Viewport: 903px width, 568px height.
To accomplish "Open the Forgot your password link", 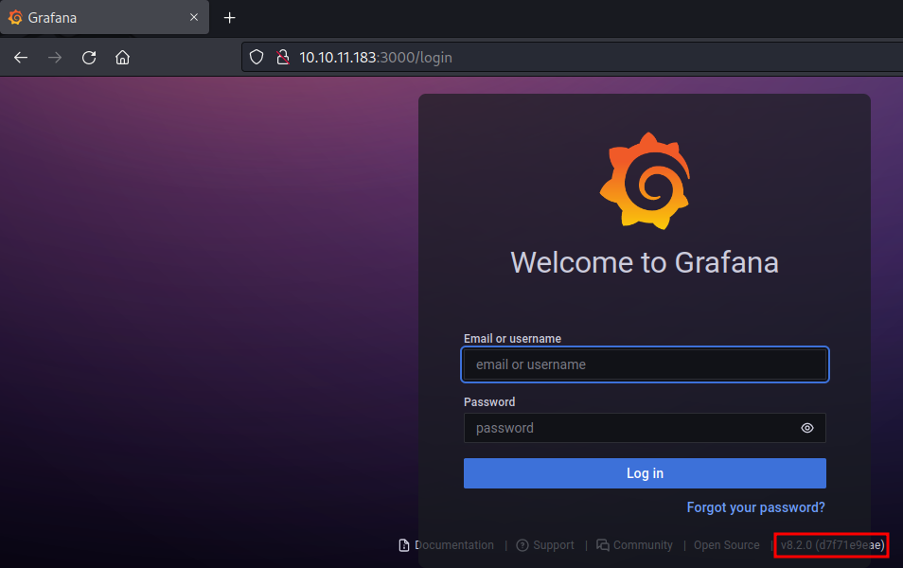I will point(755,507).
